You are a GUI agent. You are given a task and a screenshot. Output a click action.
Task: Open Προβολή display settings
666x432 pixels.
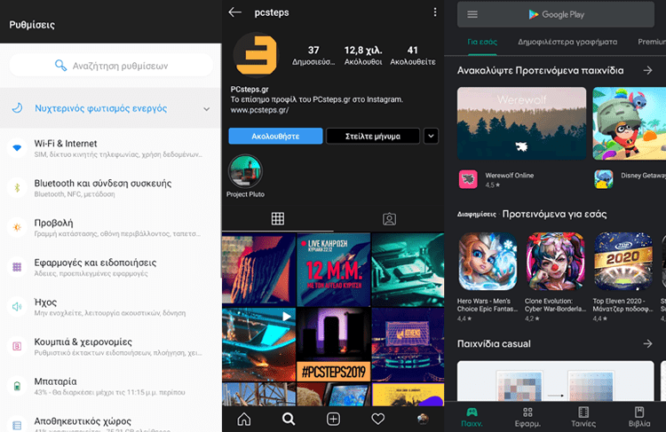point(110,227)
